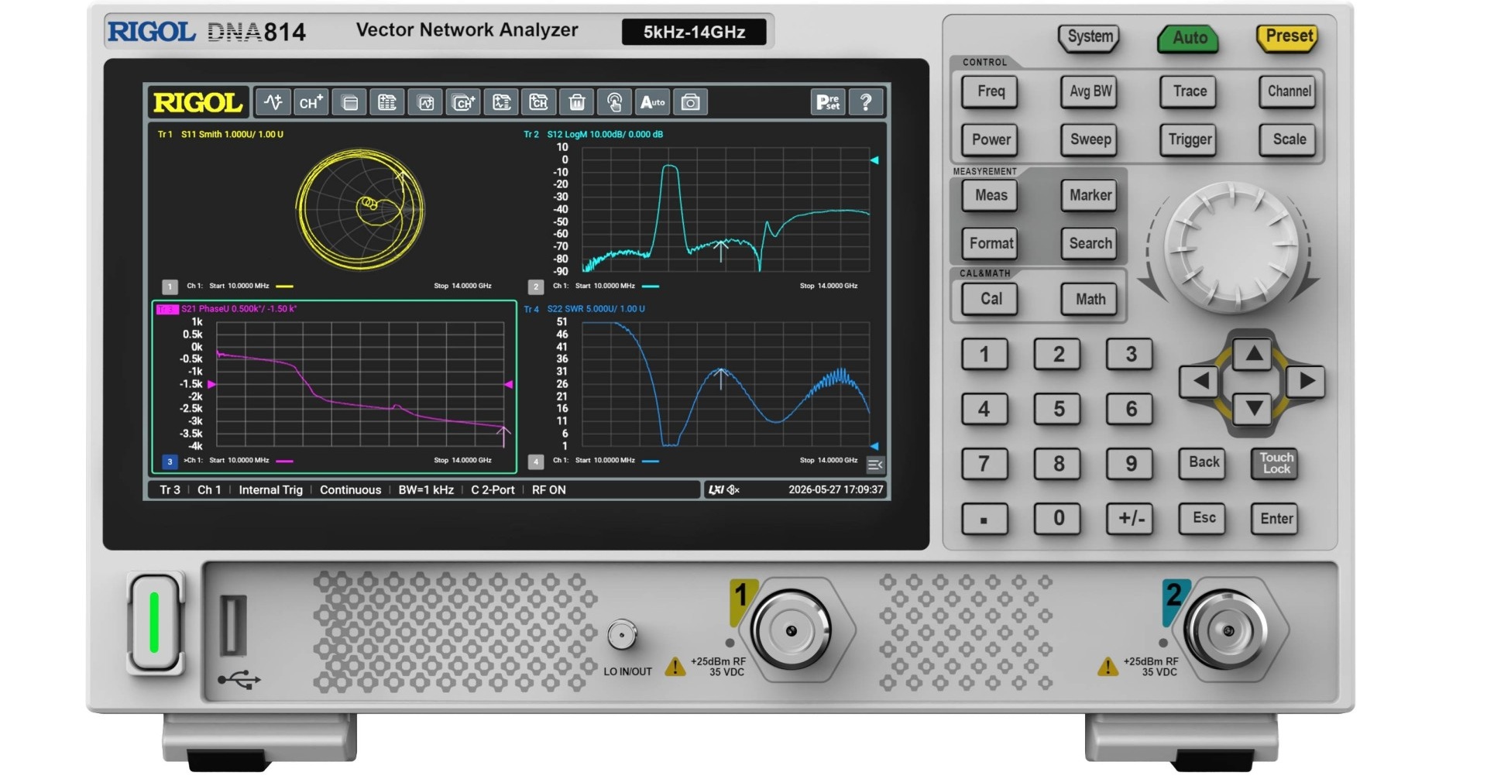1487x779 pixels.
Task: Tap the Tr 2 S12 LogM trace title
Action: pos(593,134)
